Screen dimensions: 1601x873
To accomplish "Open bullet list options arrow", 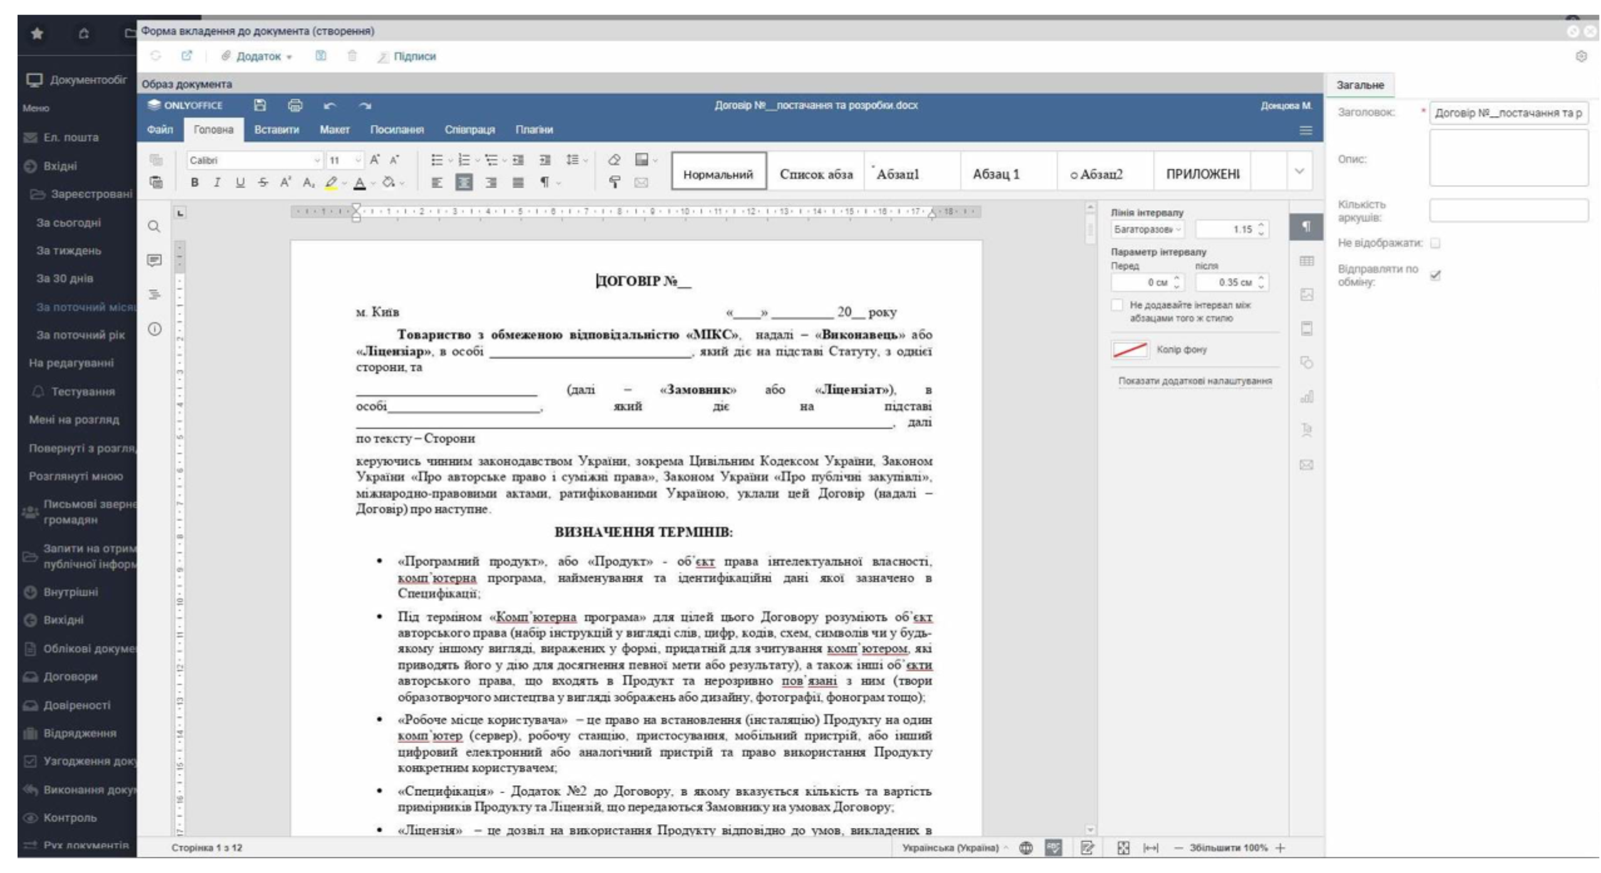I will pyautogui.click(x=450, y=161).
